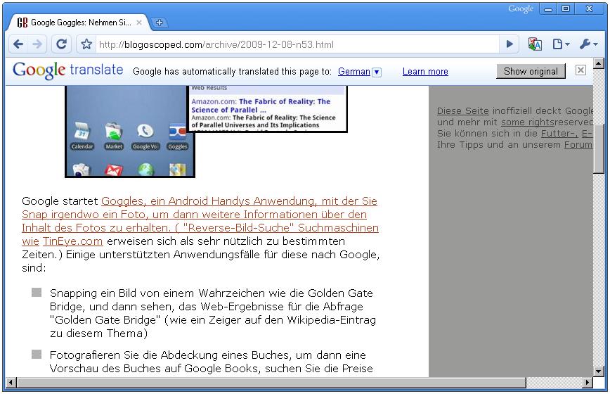
Task: Close the Google Goggles tab
Action: 139,23
